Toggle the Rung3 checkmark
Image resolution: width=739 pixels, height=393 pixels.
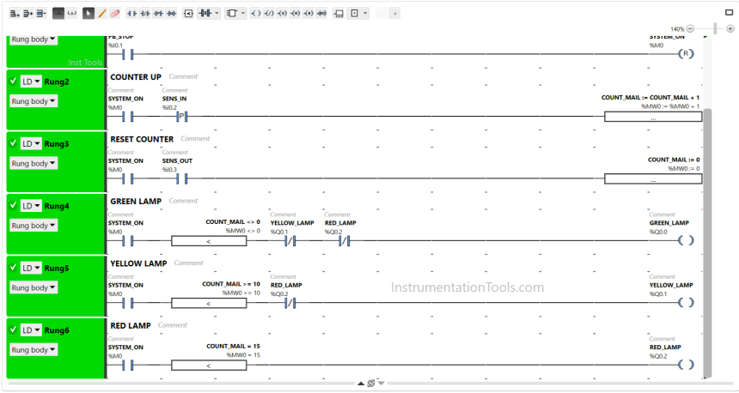point(13,143)
